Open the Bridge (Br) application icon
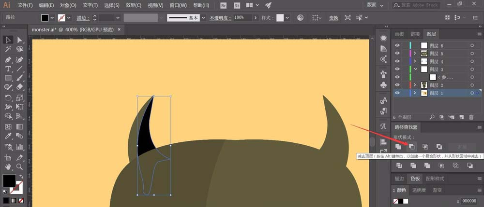The height and width of the screenshot is (207, 484). pyautogui.click(x=224, y=5)
